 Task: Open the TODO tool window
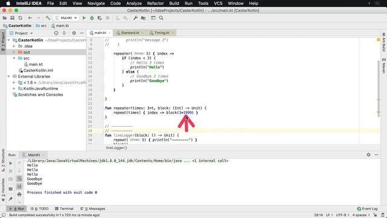click(x=40, y=209)
